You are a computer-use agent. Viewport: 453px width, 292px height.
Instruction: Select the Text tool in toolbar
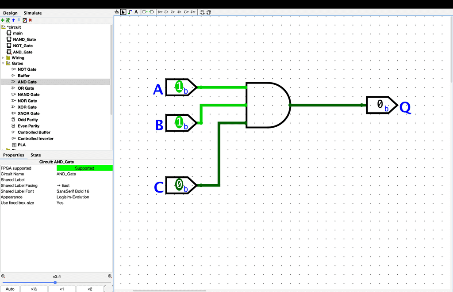[136, 12]
